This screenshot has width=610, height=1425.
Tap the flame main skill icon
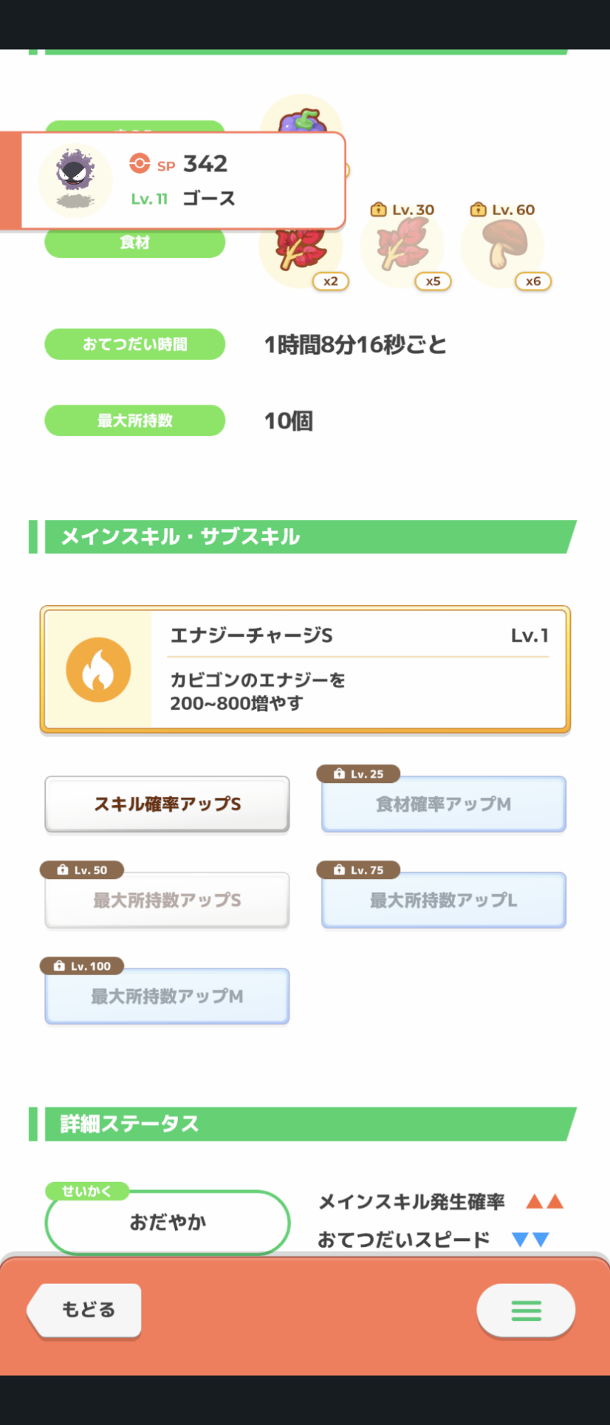tap(98, 670)
